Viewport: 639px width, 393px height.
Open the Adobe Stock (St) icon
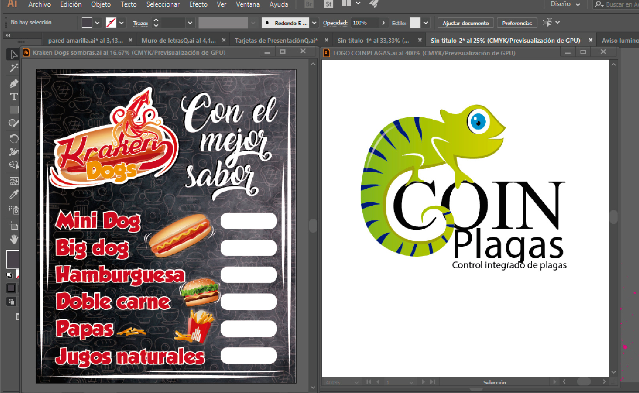[328, 4]
